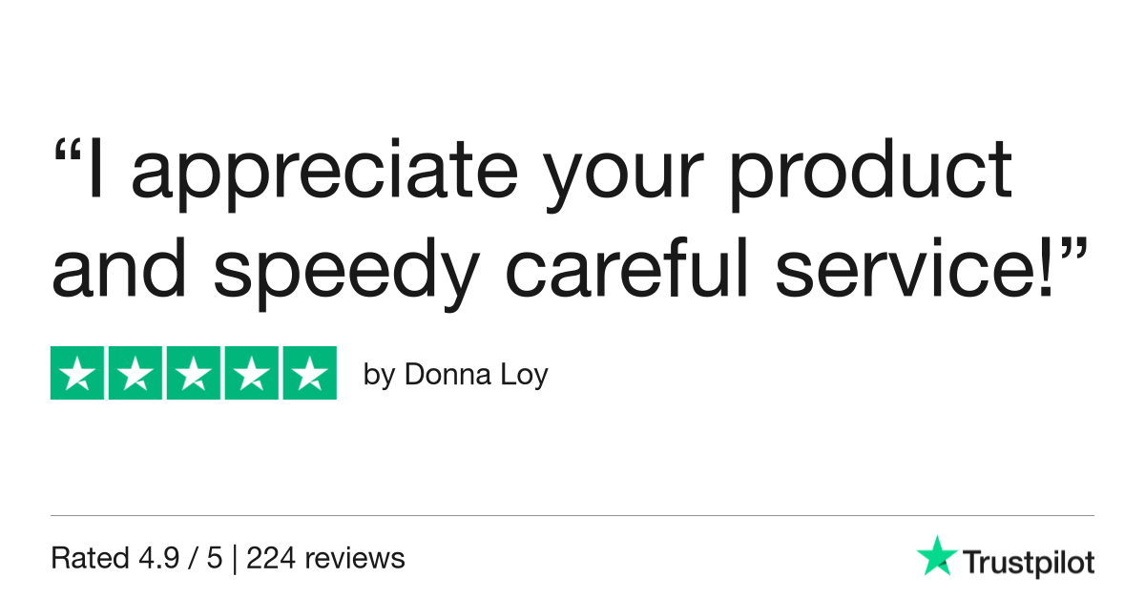Click the "Rated 4.9 / 5" text
1145x598 pixels.
coord(136,558)
